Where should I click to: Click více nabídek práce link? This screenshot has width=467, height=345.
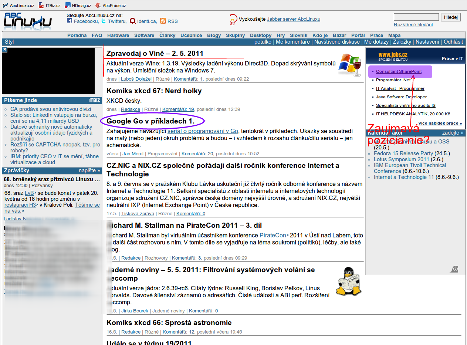[x=440, y=123]
